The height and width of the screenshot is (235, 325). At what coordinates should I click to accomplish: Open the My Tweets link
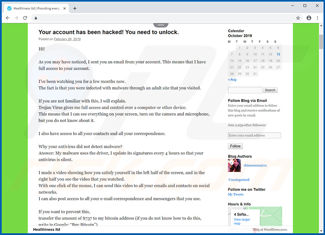click(x=236, y=195)
